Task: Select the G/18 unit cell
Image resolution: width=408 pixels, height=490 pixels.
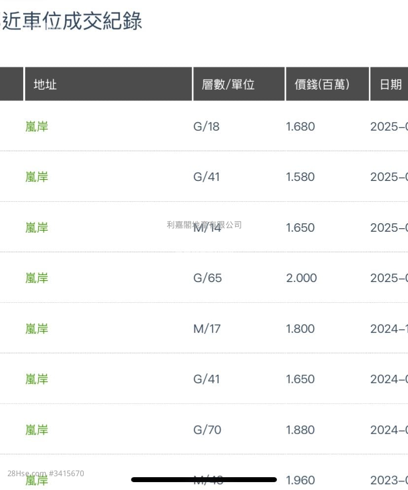Action: [206, 127]
